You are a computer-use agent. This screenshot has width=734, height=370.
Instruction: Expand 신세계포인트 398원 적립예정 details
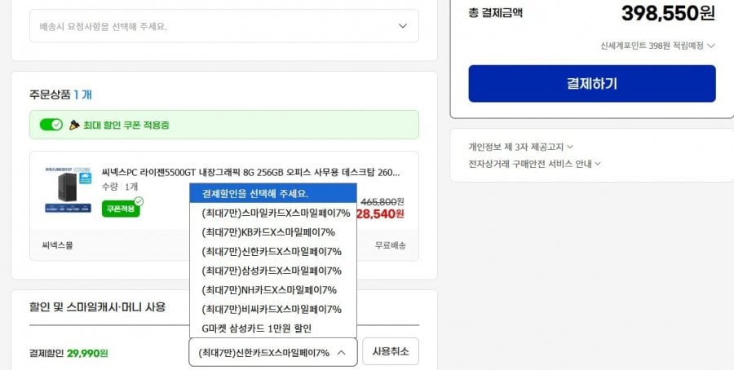[657, 46]
